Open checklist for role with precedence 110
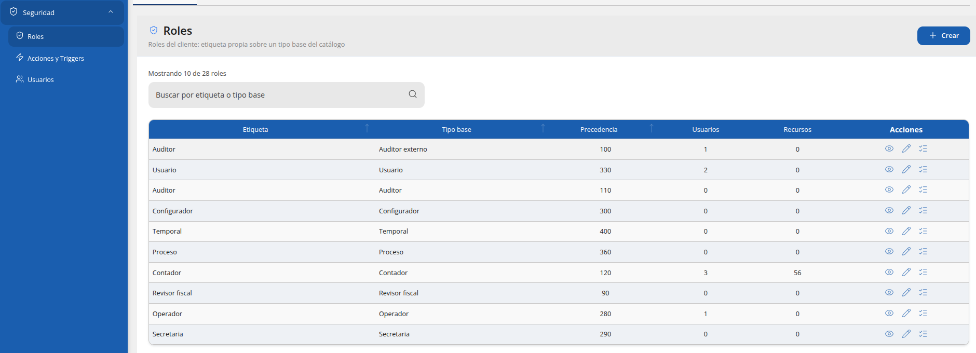976x353 pixels. 923,190
